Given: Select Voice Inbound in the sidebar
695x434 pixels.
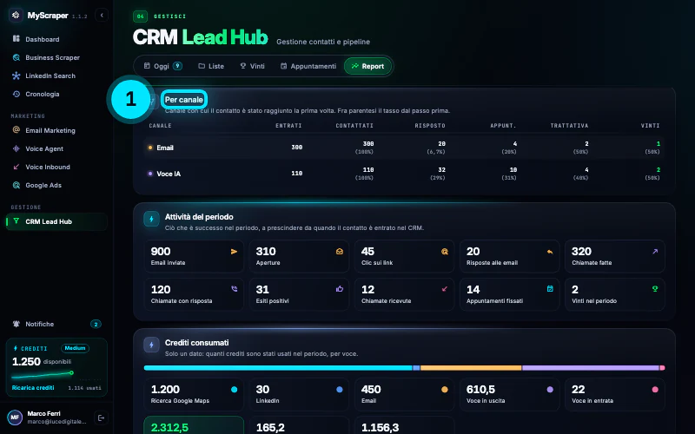Looking at the screenshot, I should 56,167.
